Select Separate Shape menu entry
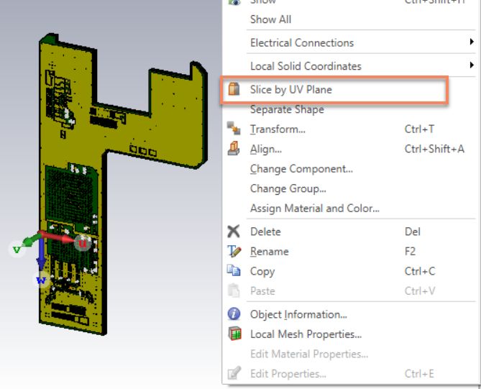Screen dimensions: 481x389 (287, 109)
